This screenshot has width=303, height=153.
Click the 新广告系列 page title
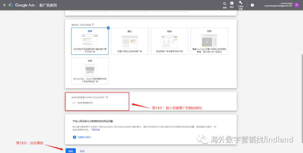48,5
